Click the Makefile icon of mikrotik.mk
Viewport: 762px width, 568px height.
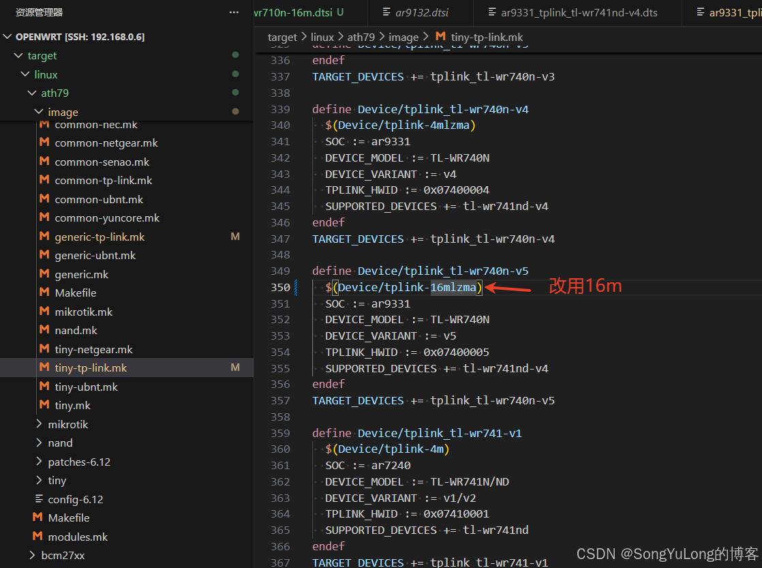pos(44,311)
